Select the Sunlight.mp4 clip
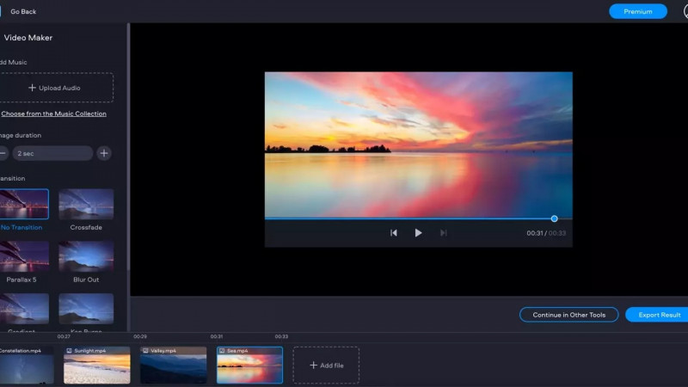The height and width of the screenshot is (387, 688). [97, 365]
